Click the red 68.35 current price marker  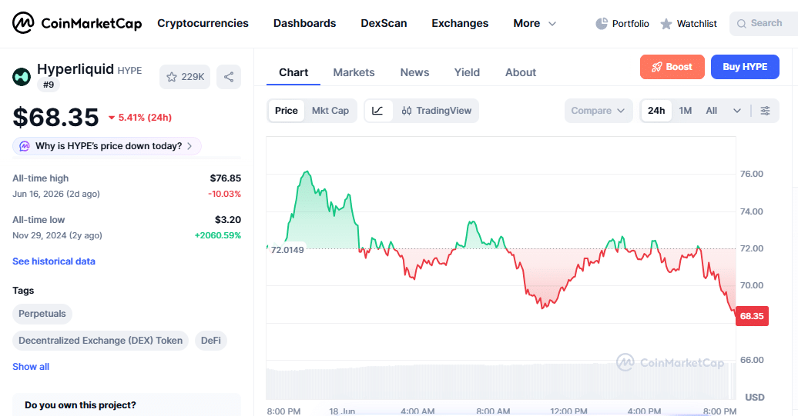click(752, 316)
